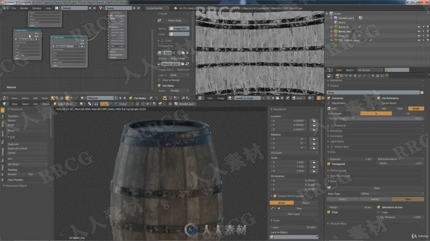The width and height of the screenshot is (430, 241).
Task: Toggle the File Extensions checkbox
Action: point(379,98)
